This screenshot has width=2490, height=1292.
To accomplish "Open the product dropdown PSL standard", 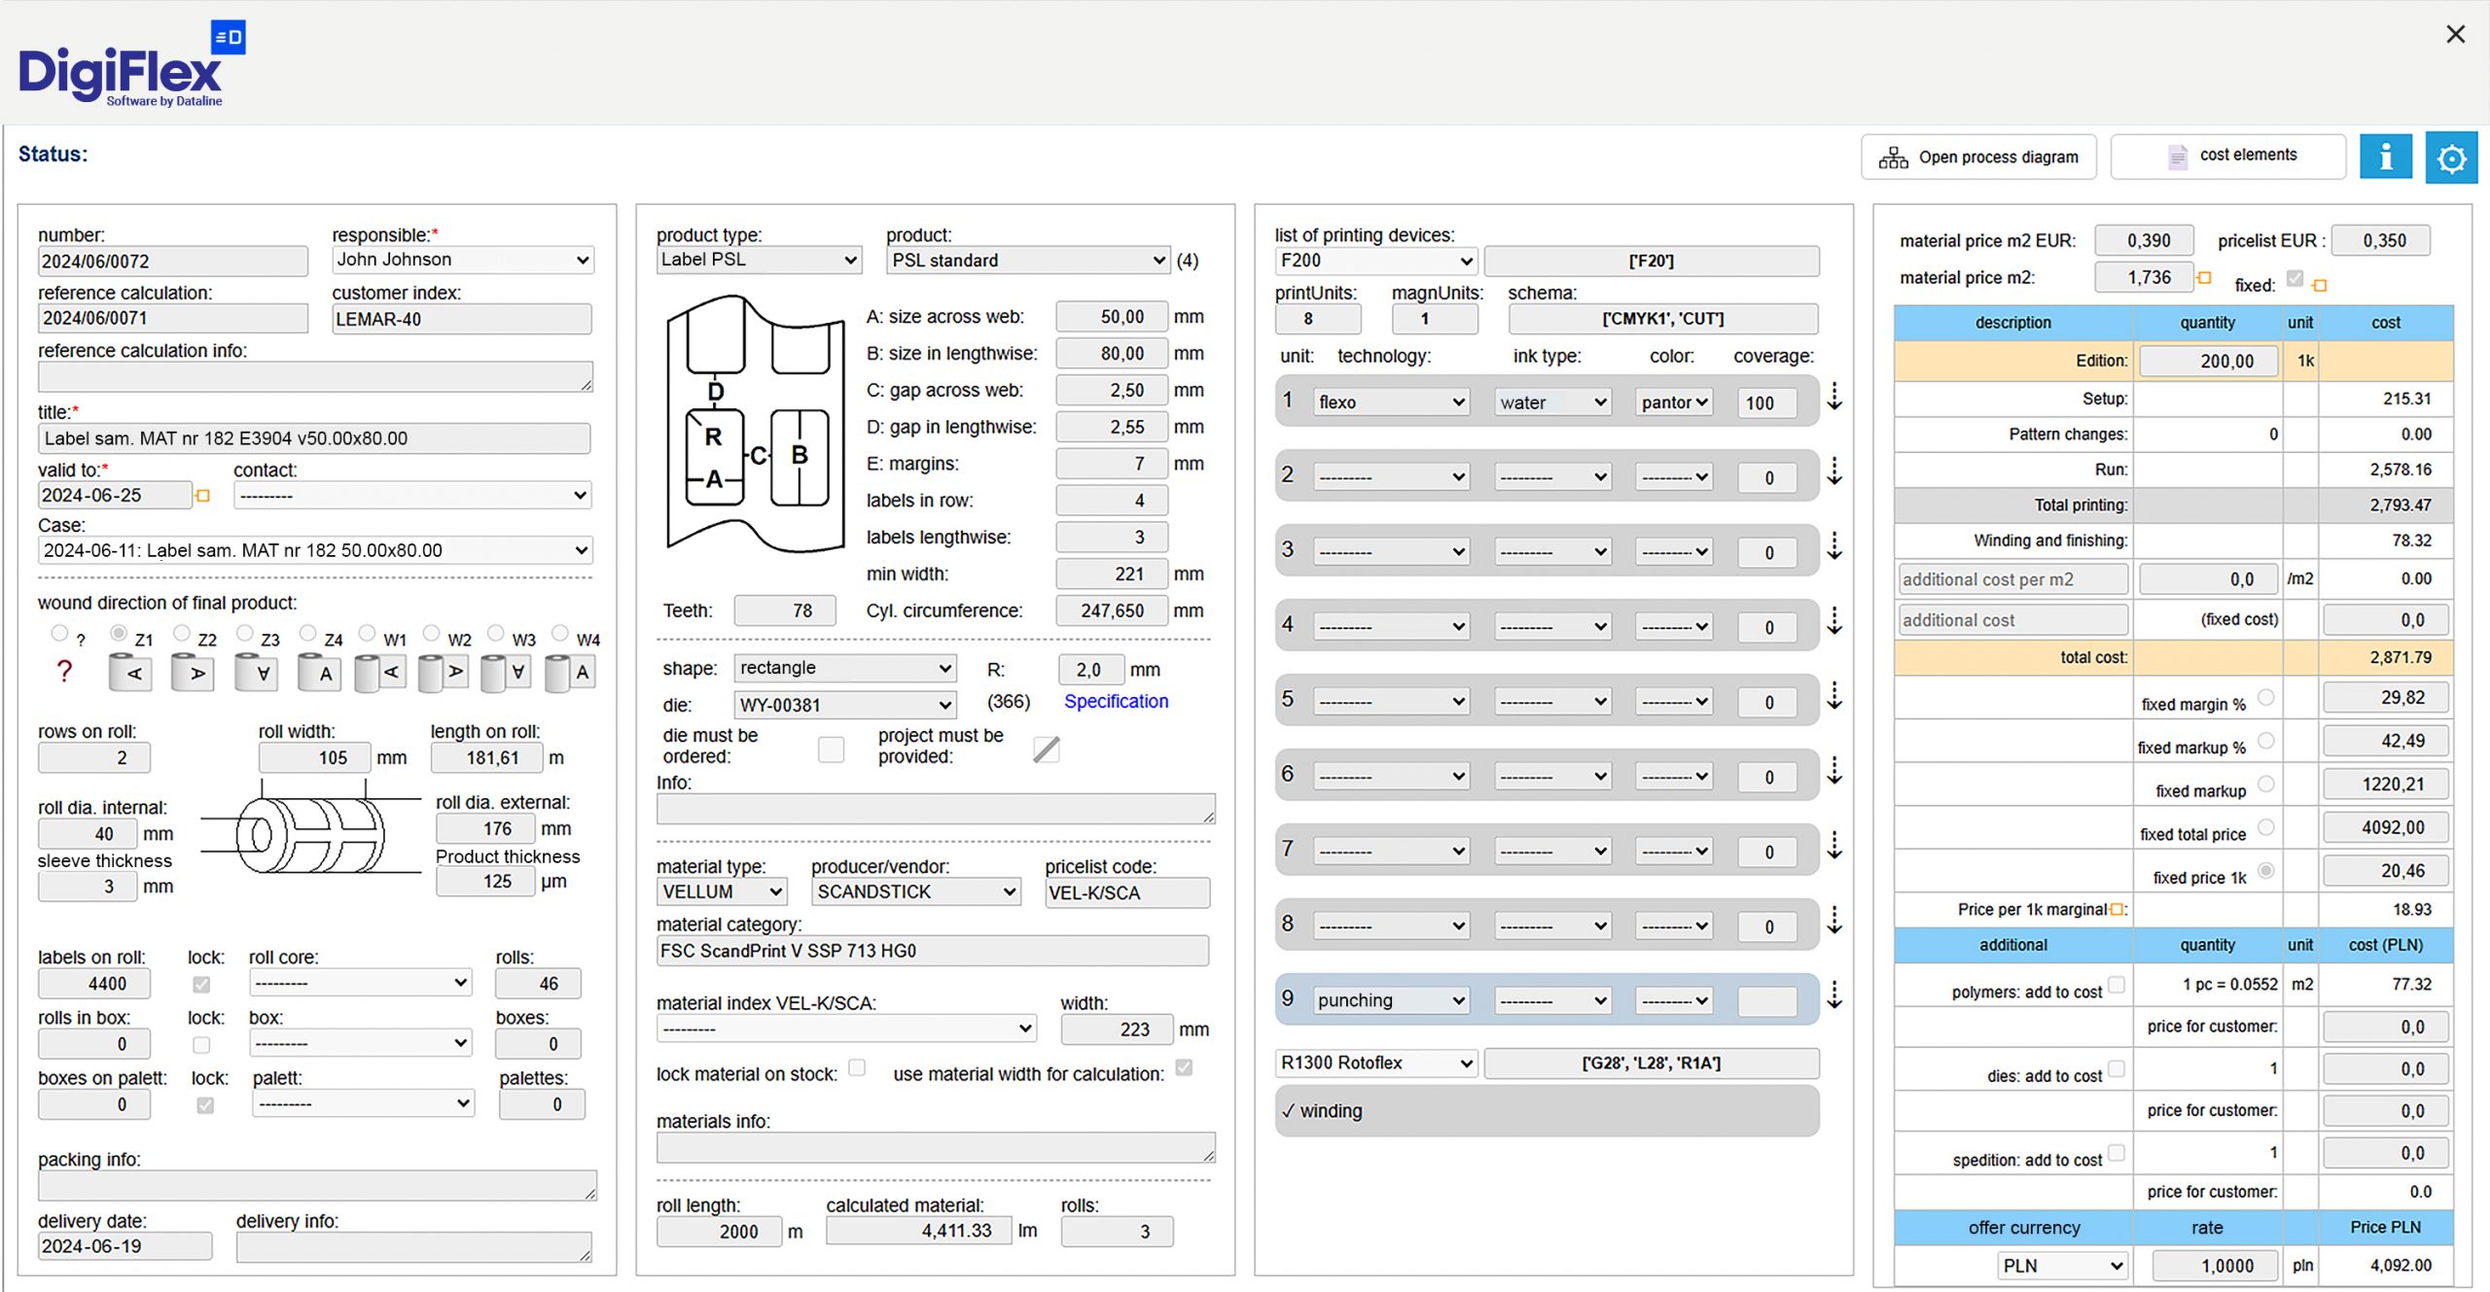I will point(1028,261).
